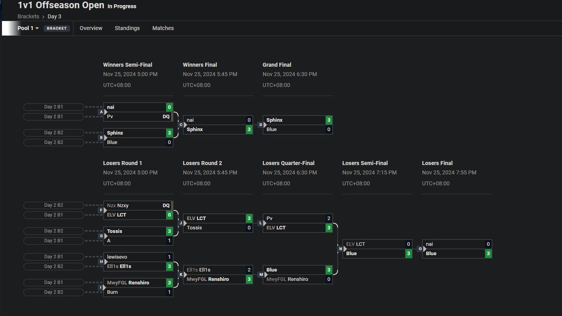Open match F badge in Losers Round 1
Viewport: 562px width, 316px height.
click(101, 210)
